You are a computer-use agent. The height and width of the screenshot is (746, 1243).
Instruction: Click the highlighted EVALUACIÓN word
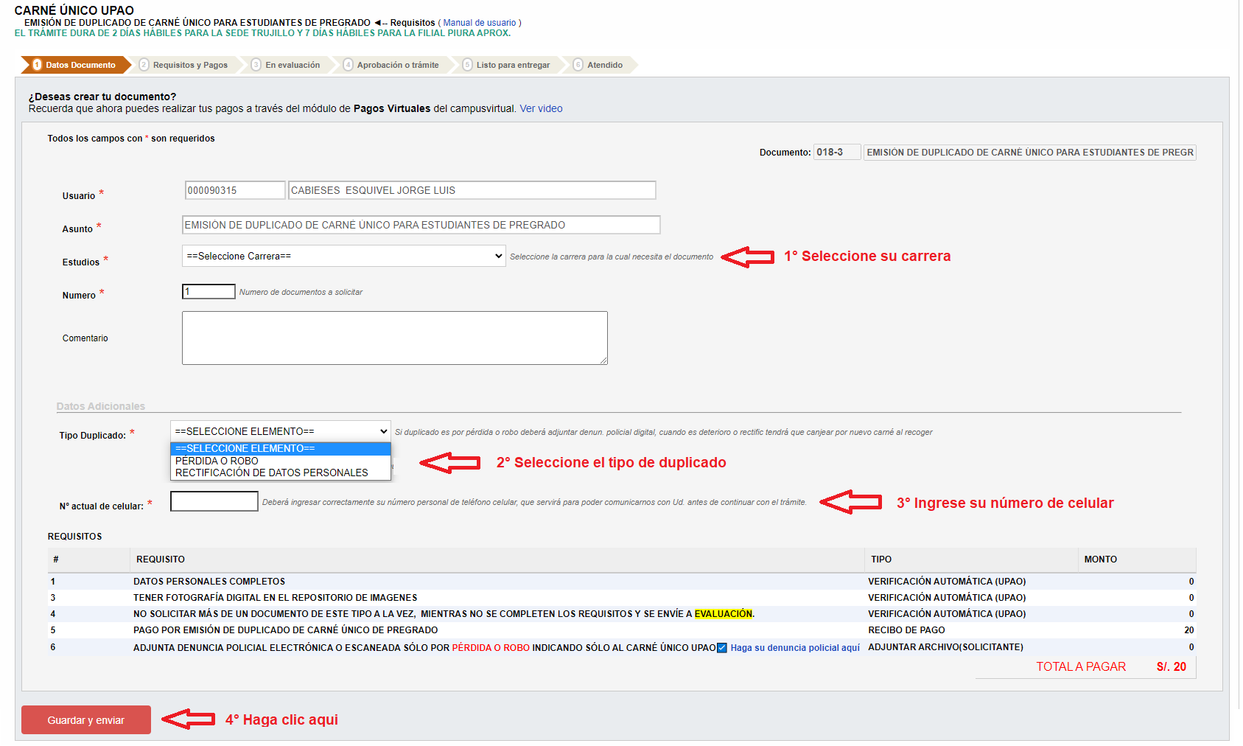[724, 614]
